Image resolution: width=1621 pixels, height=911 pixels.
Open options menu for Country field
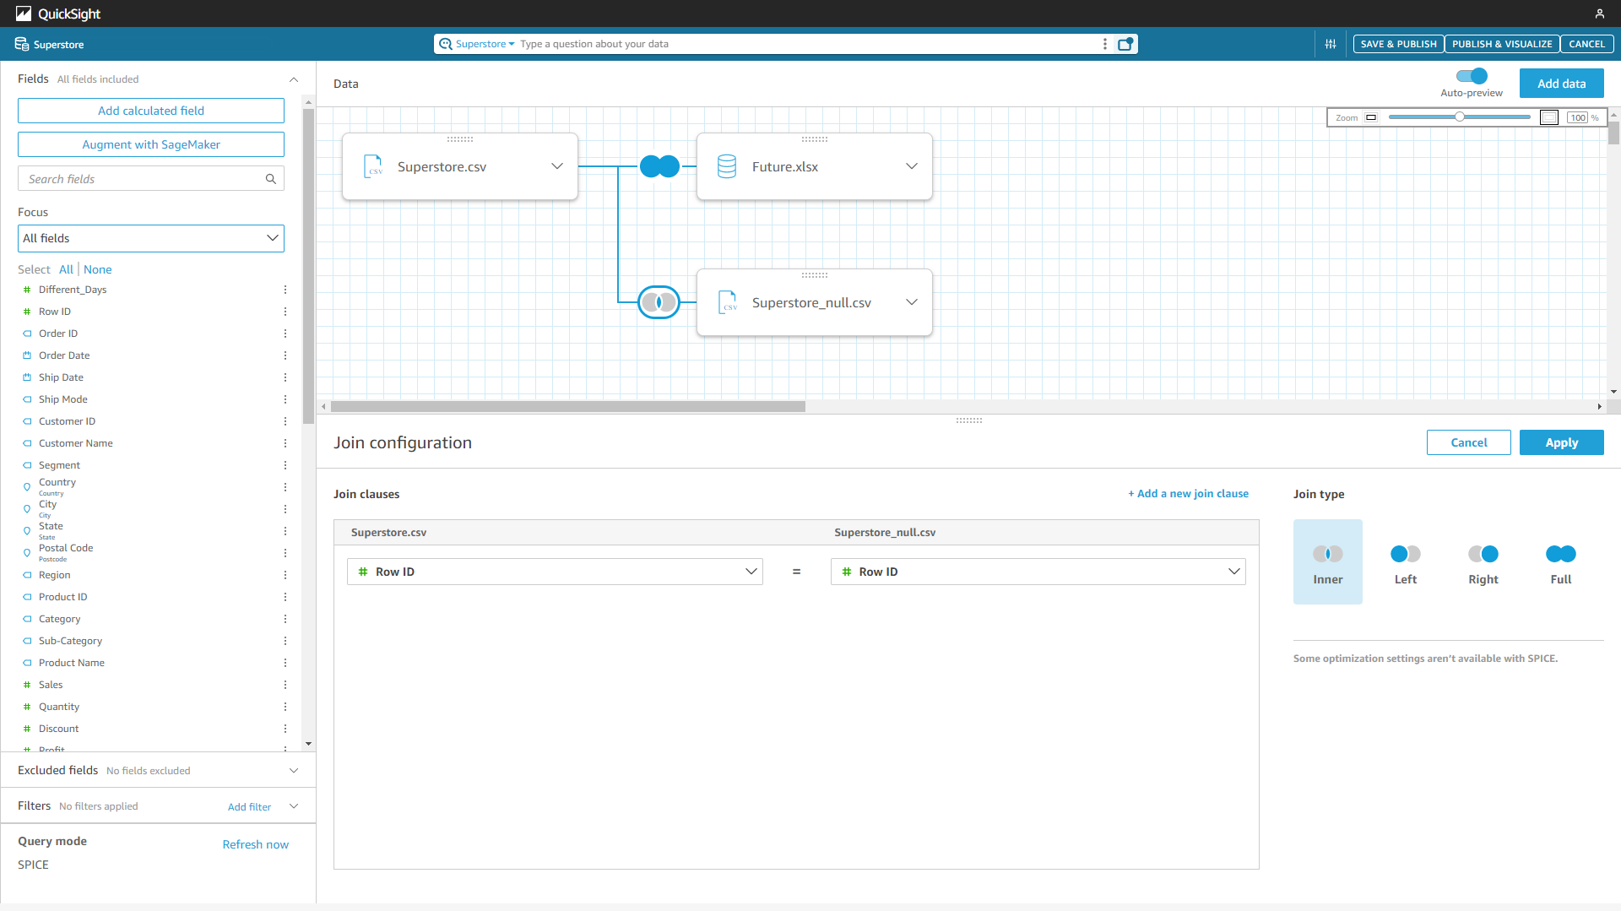pos(285,487)
